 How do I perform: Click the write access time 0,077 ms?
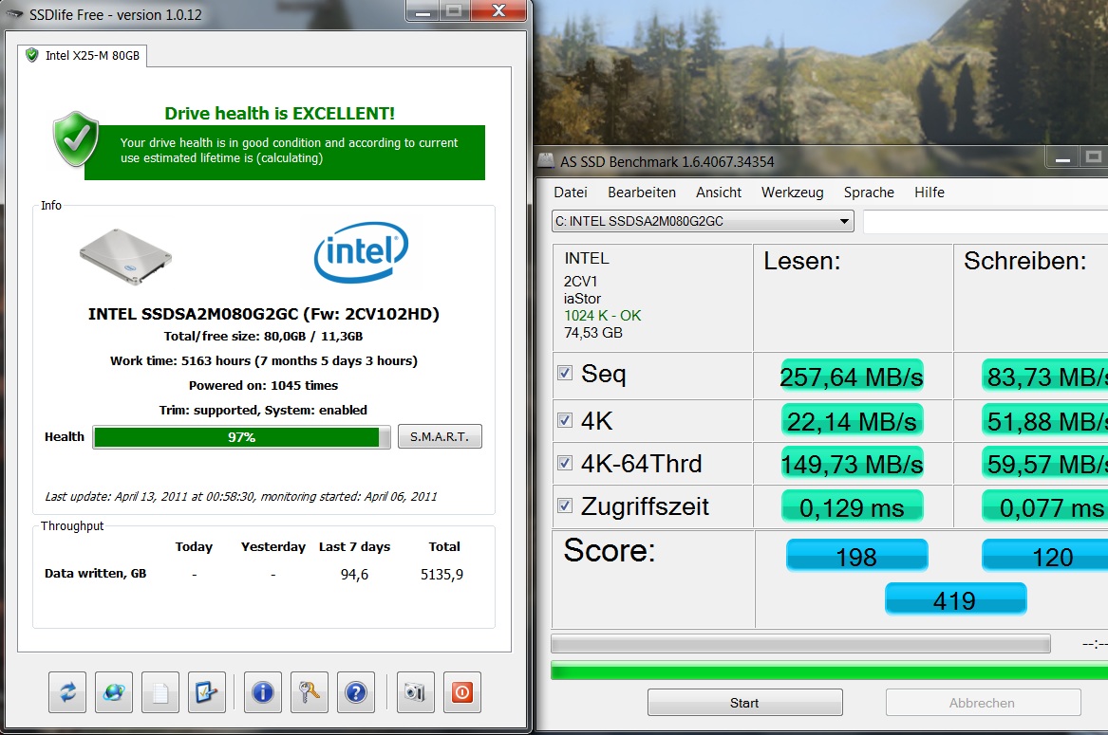[1046, 507]
